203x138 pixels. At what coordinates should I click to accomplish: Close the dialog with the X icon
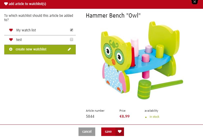coord(194,2)
